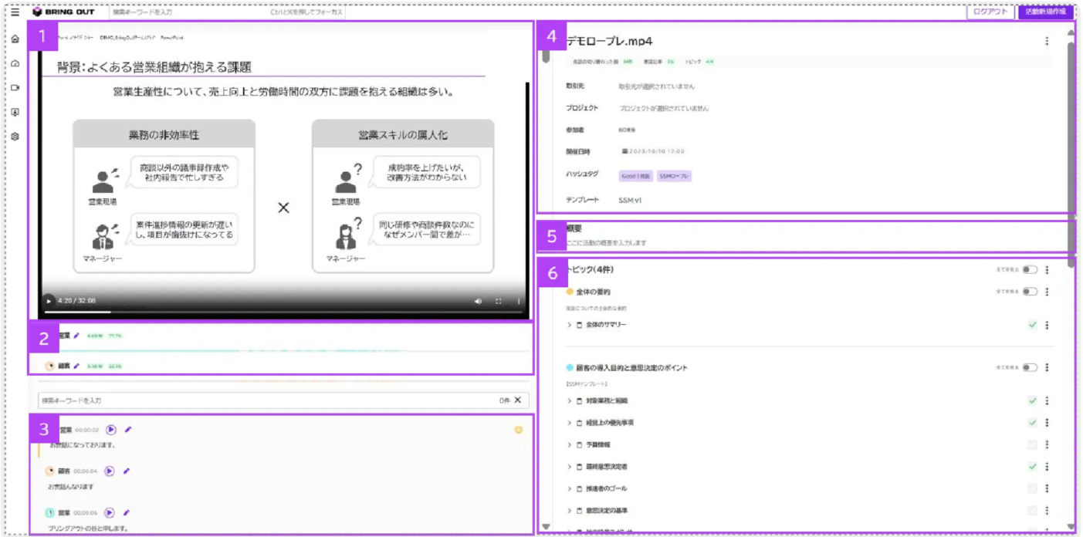Viewport: 1083px width, 537px height.
Task: Toggle the switch on the トピック(4件) header
Action: tap(1030, 270)
